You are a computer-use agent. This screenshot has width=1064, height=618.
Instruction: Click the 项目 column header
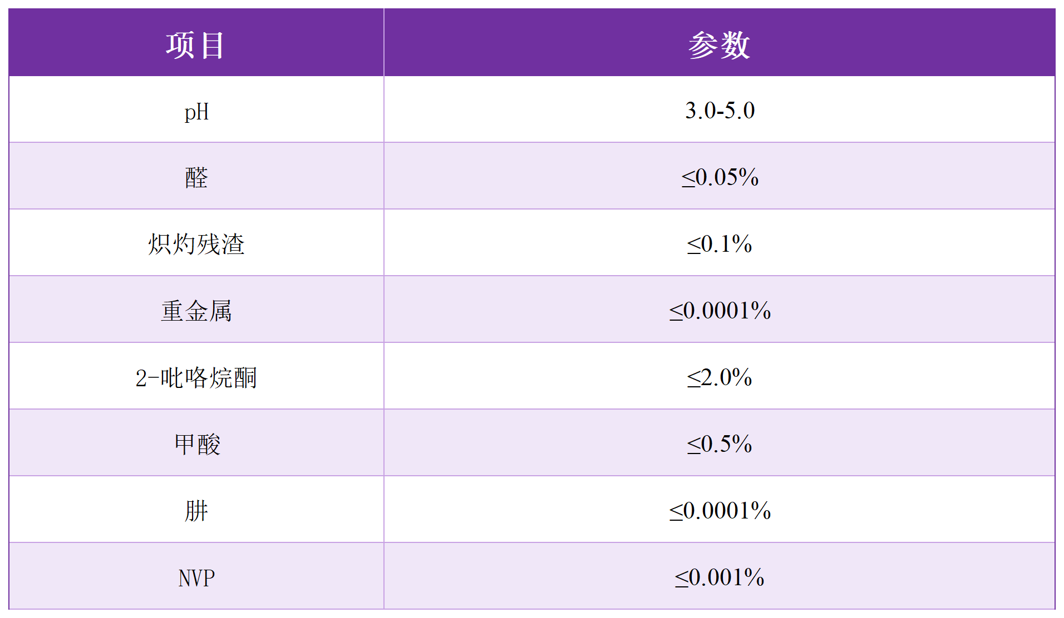(195, 45)
